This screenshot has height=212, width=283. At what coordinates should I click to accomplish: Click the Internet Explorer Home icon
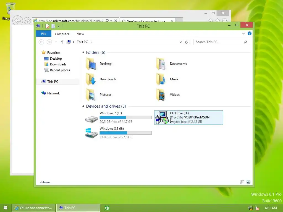tap(211, 20)
